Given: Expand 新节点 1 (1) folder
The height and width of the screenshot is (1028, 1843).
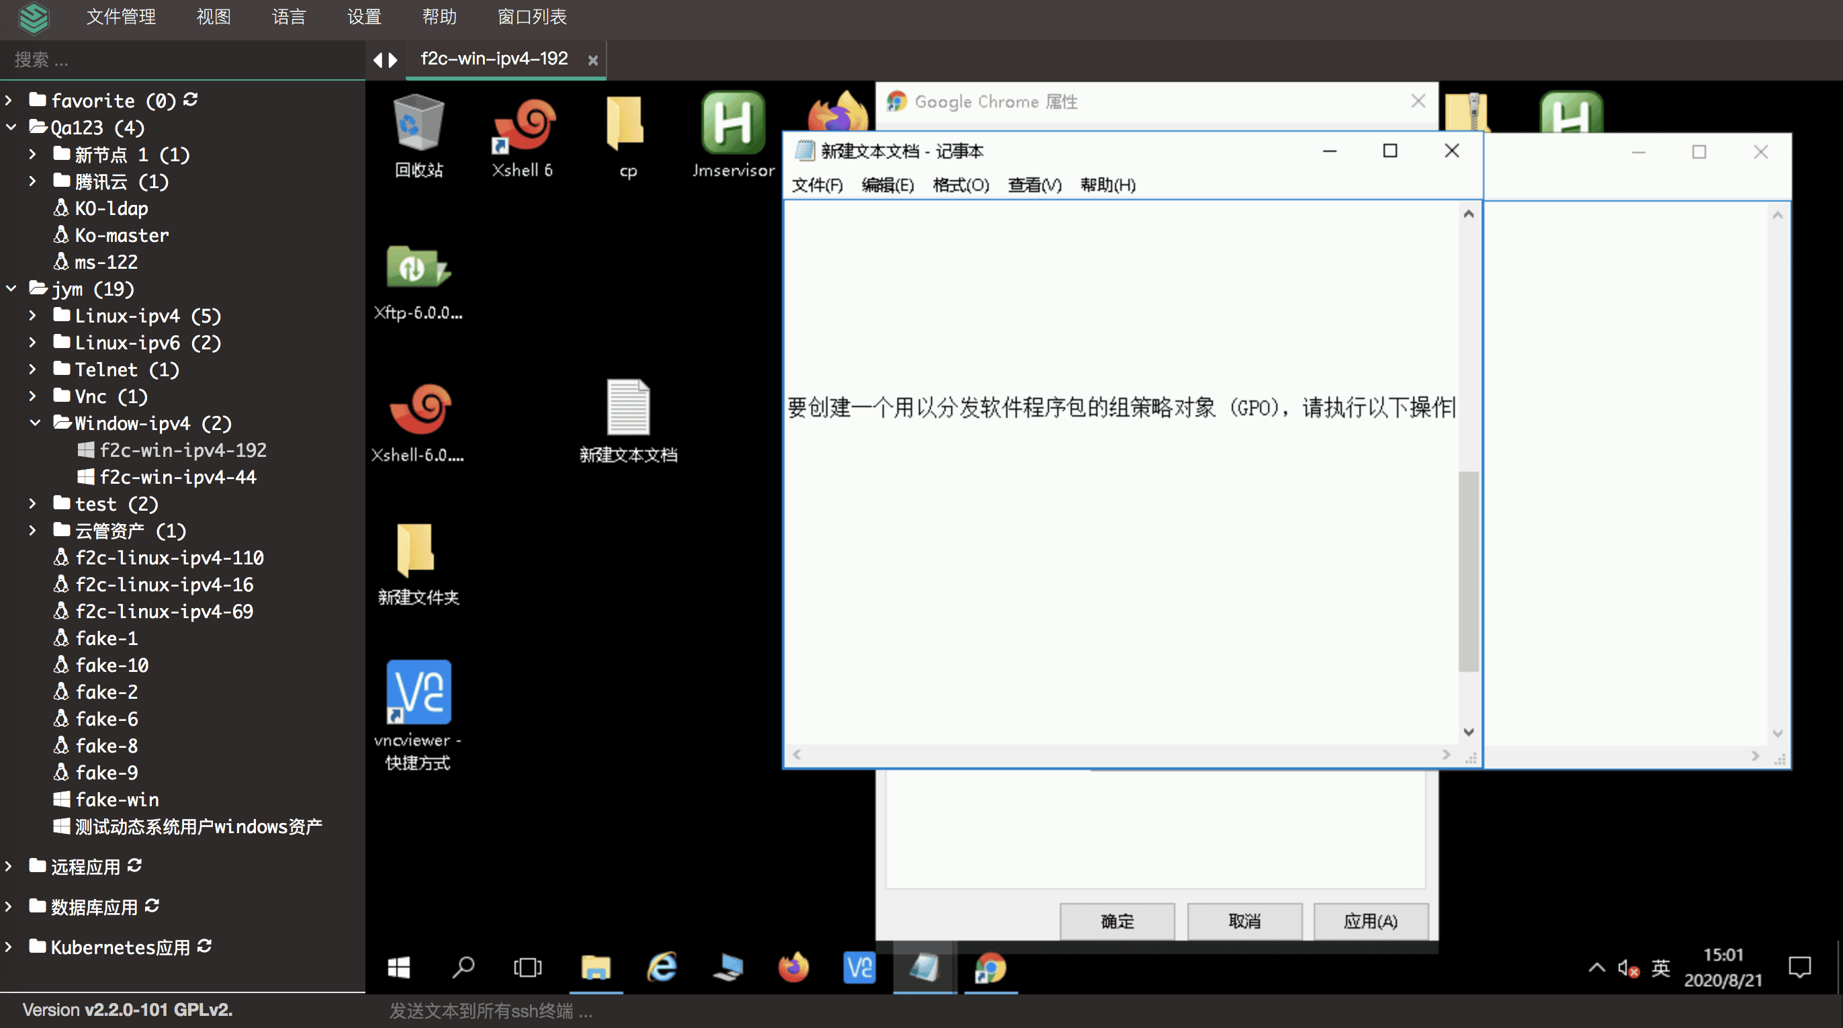Looking at the screenshot, I should coord(32,154).
